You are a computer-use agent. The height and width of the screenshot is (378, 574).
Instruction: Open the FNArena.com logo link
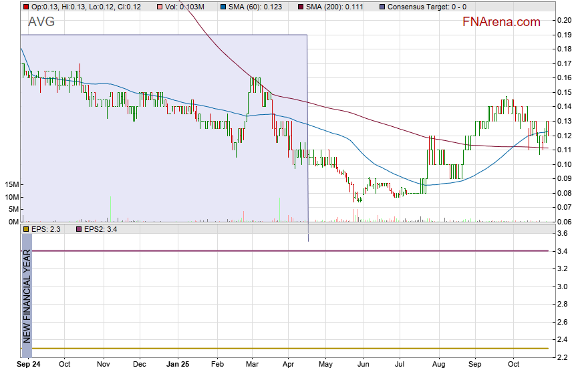pyautogui.click(x=501, y=22)
